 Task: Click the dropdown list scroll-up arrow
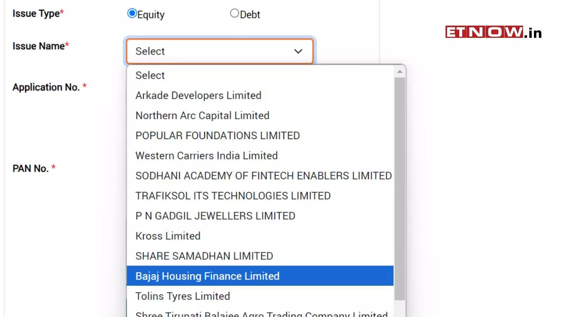point(400,71)
